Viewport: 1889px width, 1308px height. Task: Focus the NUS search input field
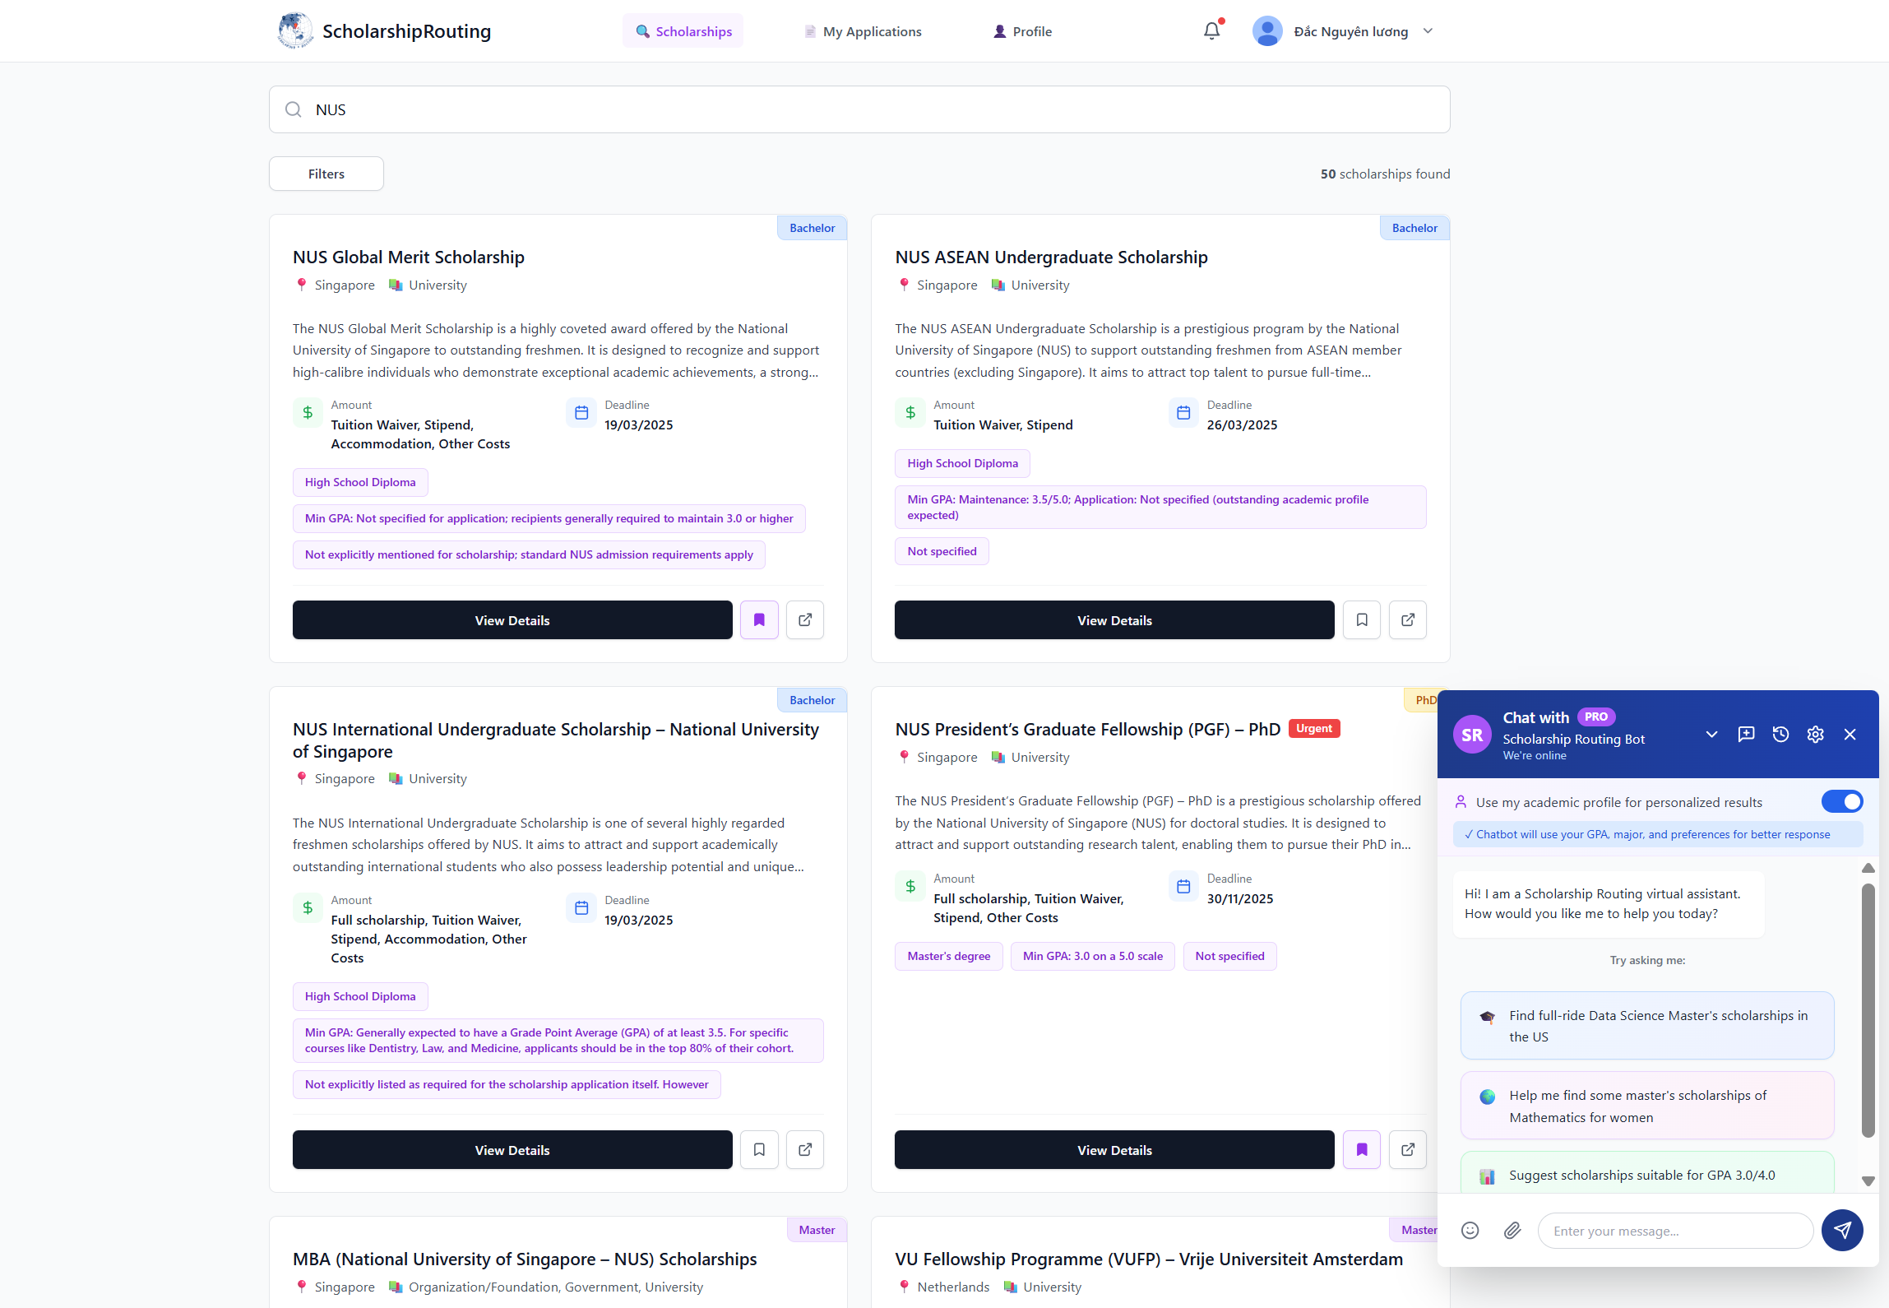coord(859,109)
